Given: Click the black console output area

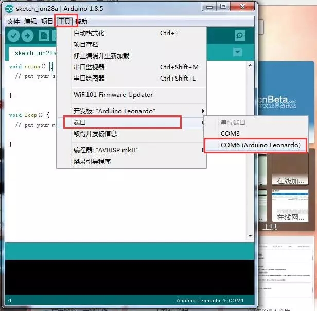Looking at the screenshot, I should (x=129, y=277).
